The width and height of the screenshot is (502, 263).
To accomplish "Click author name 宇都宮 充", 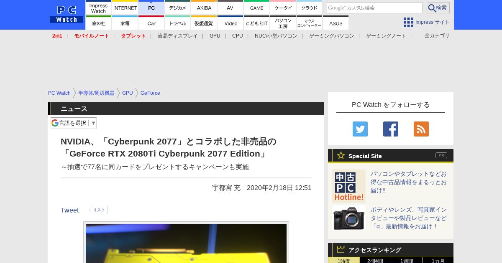I will coord(226,188).
